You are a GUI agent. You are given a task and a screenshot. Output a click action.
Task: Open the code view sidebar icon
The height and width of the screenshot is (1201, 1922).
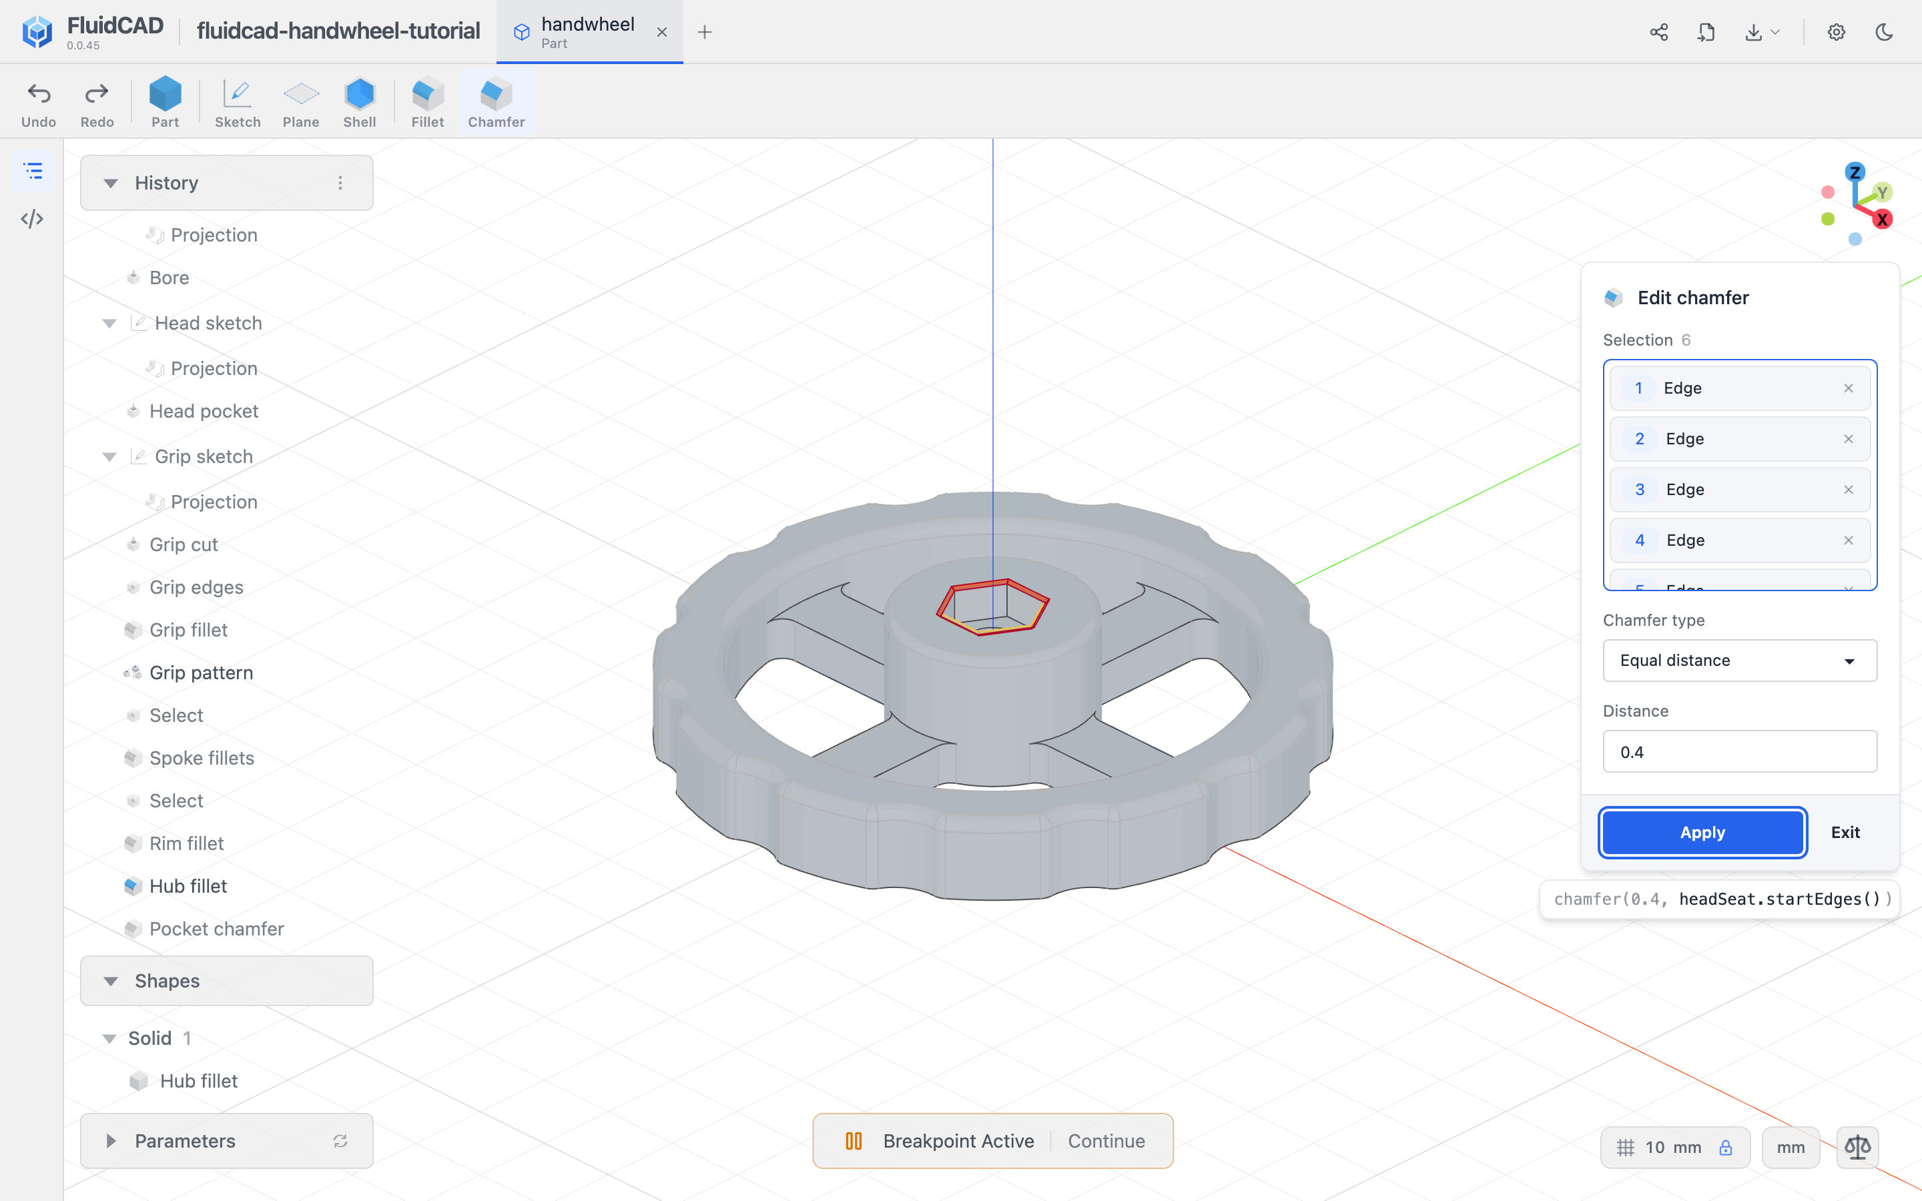coord(33,218)
